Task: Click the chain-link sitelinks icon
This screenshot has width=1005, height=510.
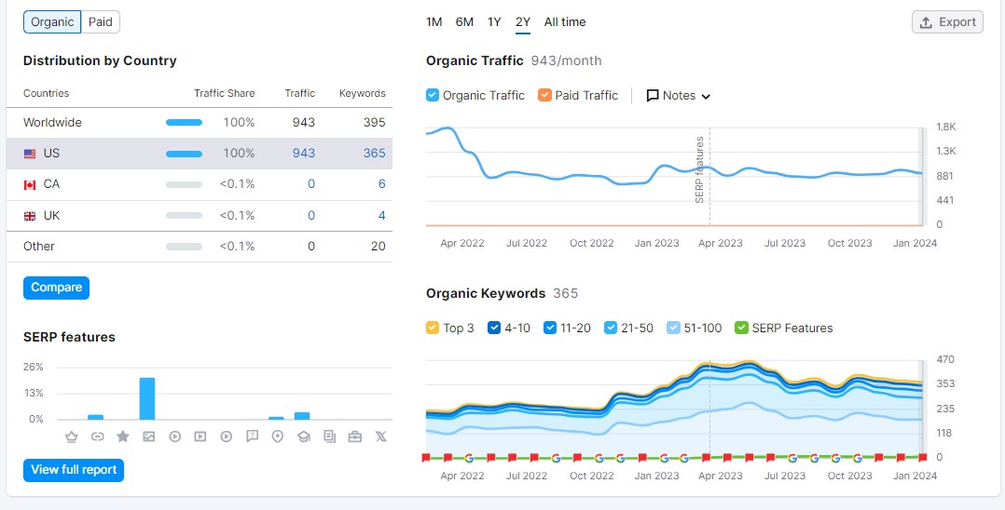Action: (x=97, y=436)
